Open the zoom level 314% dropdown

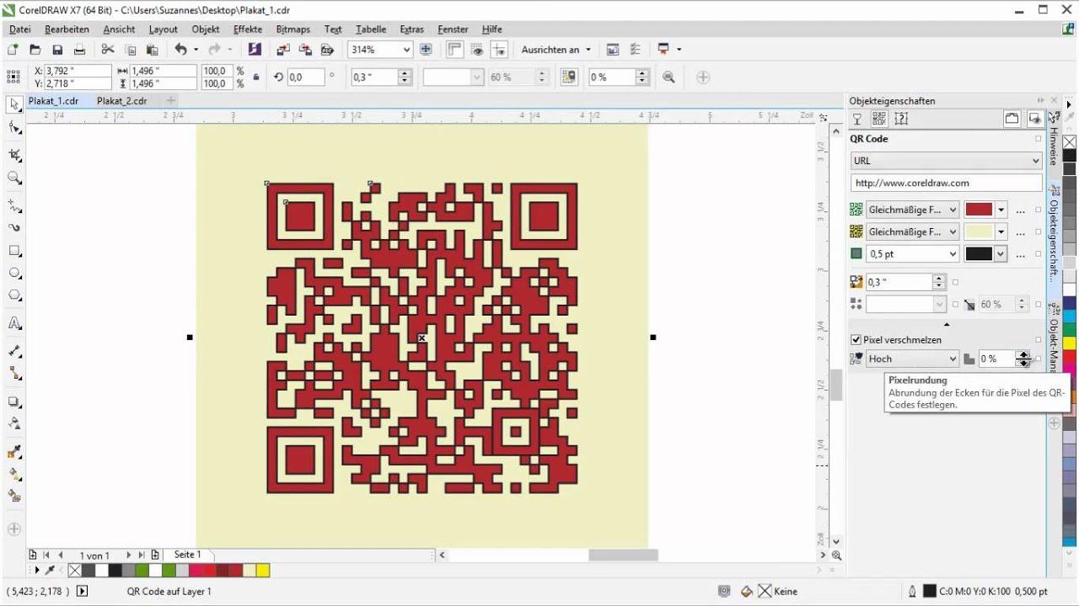pos(407,50)
